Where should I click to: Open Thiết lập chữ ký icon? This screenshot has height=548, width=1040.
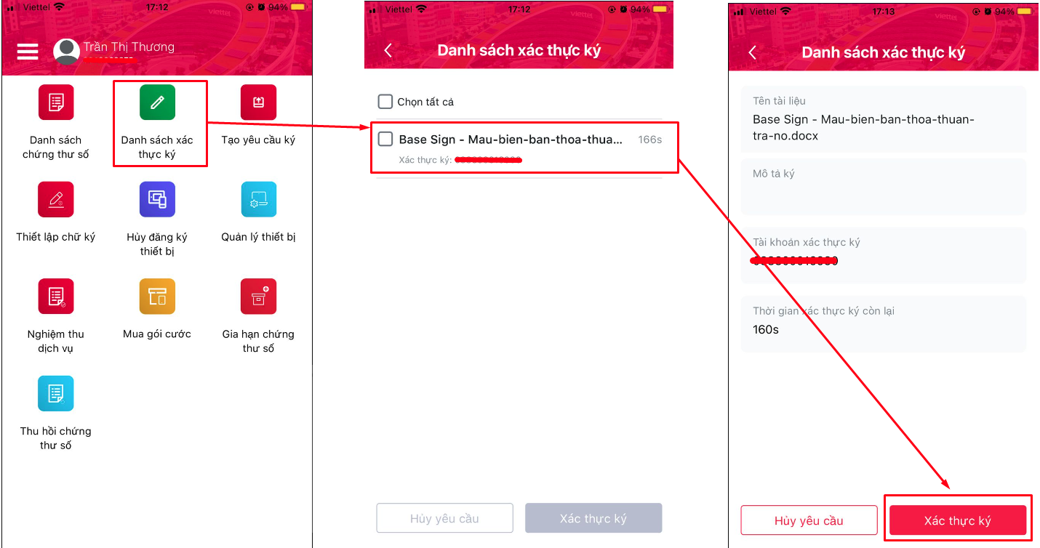[x=56, y=199]
